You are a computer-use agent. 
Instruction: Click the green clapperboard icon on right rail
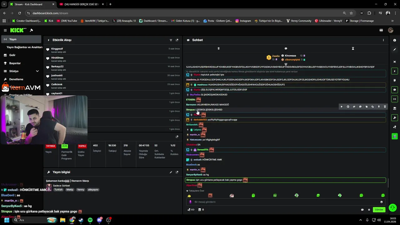(395, 136)
